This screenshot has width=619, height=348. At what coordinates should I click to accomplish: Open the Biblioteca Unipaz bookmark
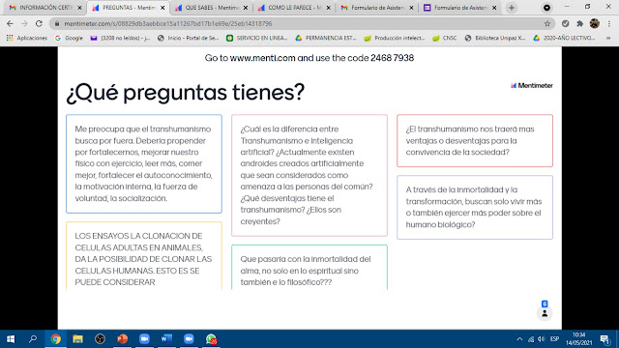click(494, 38)
